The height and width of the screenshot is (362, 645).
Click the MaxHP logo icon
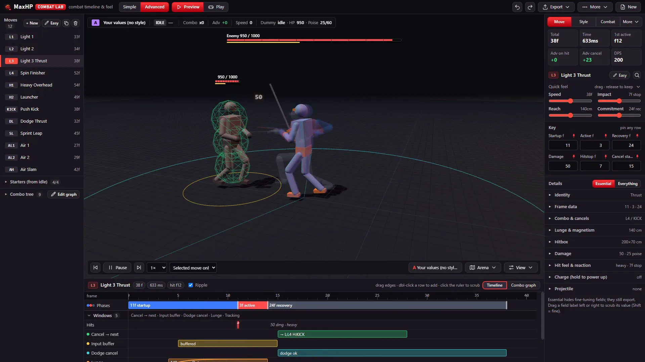[x=8, y=7]
